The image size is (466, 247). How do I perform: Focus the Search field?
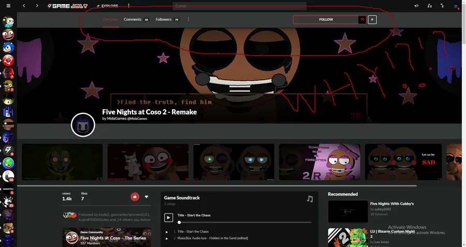pyautogui.click(x=239, y=6)
